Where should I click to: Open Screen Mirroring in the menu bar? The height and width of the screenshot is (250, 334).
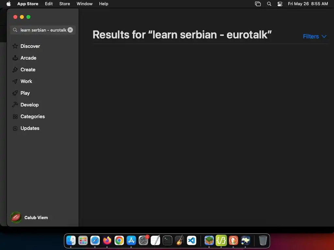point(258,4)
